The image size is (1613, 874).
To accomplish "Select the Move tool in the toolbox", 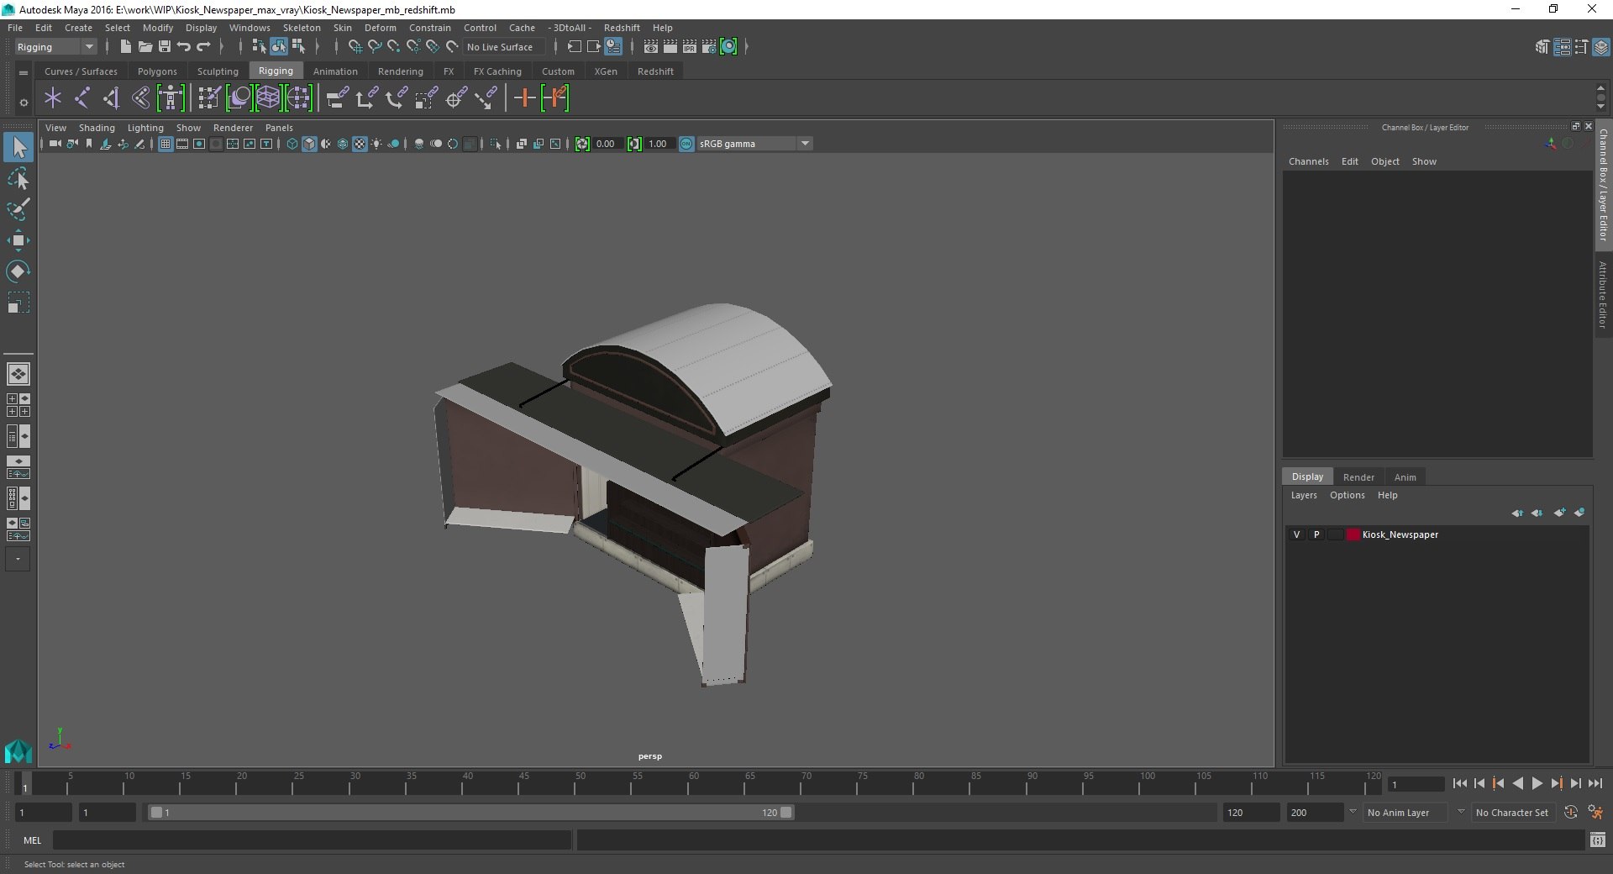I will click(18, 240).
